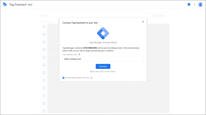Click the help icon beside Your website's URL
206x115 pixels.
click(79, 55)
